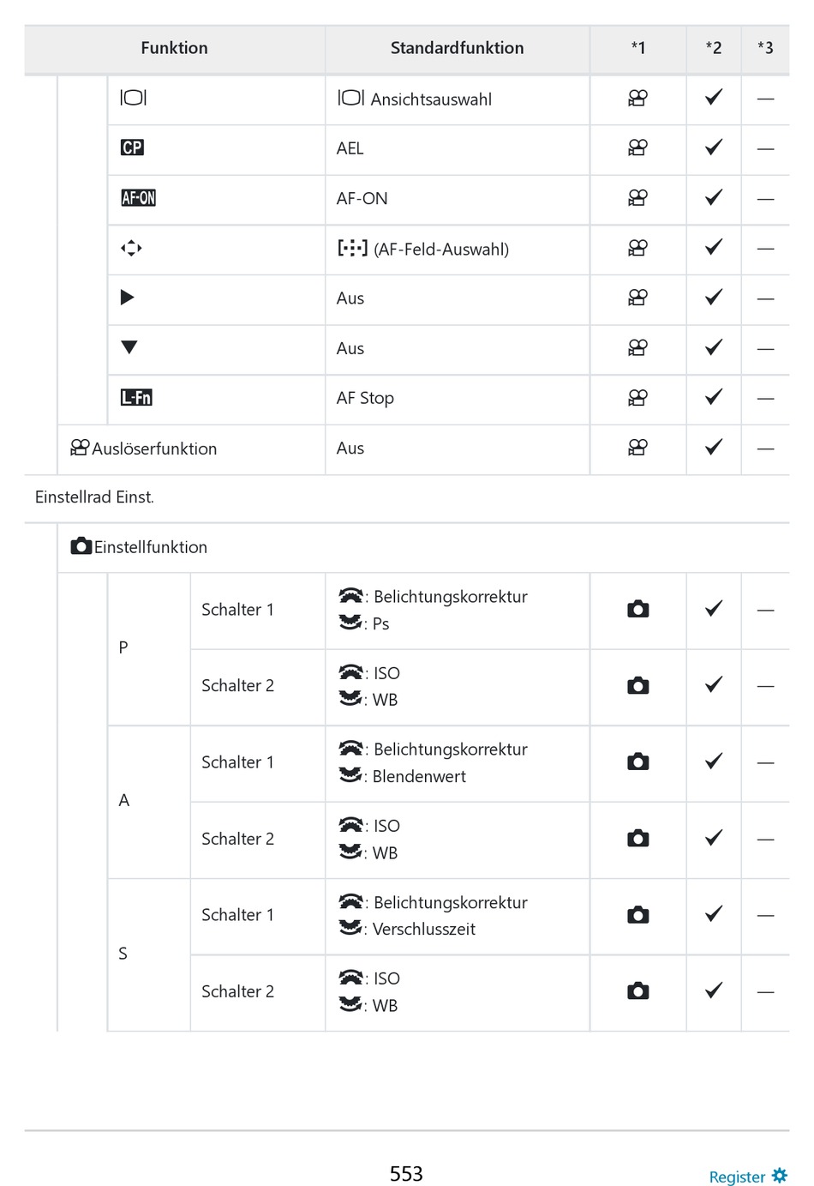Click the Funktion column header
The width and height of the screenshot is (814, 1186).
click(x=174, y=48)
